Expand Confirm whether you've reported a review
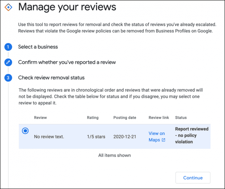The height and width of the screenshot is (189, 225). (x=67, y=62)
